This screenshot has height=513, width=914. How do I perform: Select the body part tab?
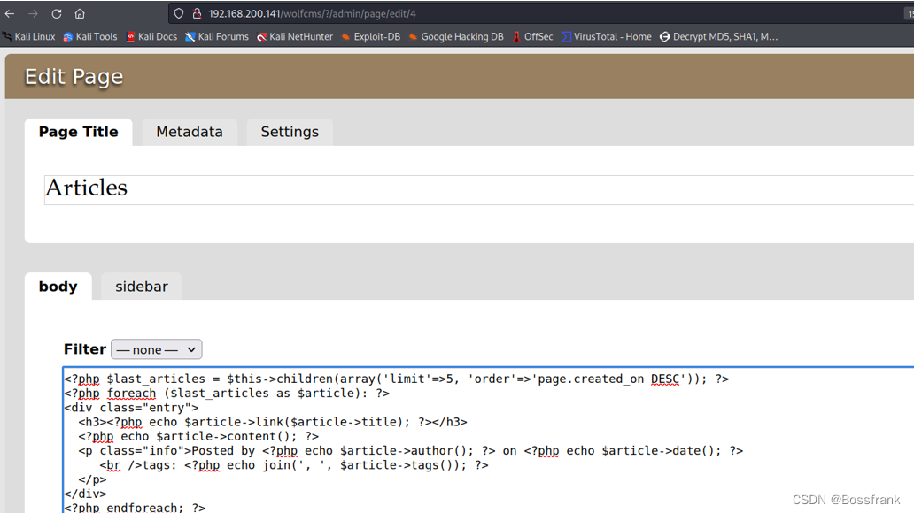click(x=58, y=287)
